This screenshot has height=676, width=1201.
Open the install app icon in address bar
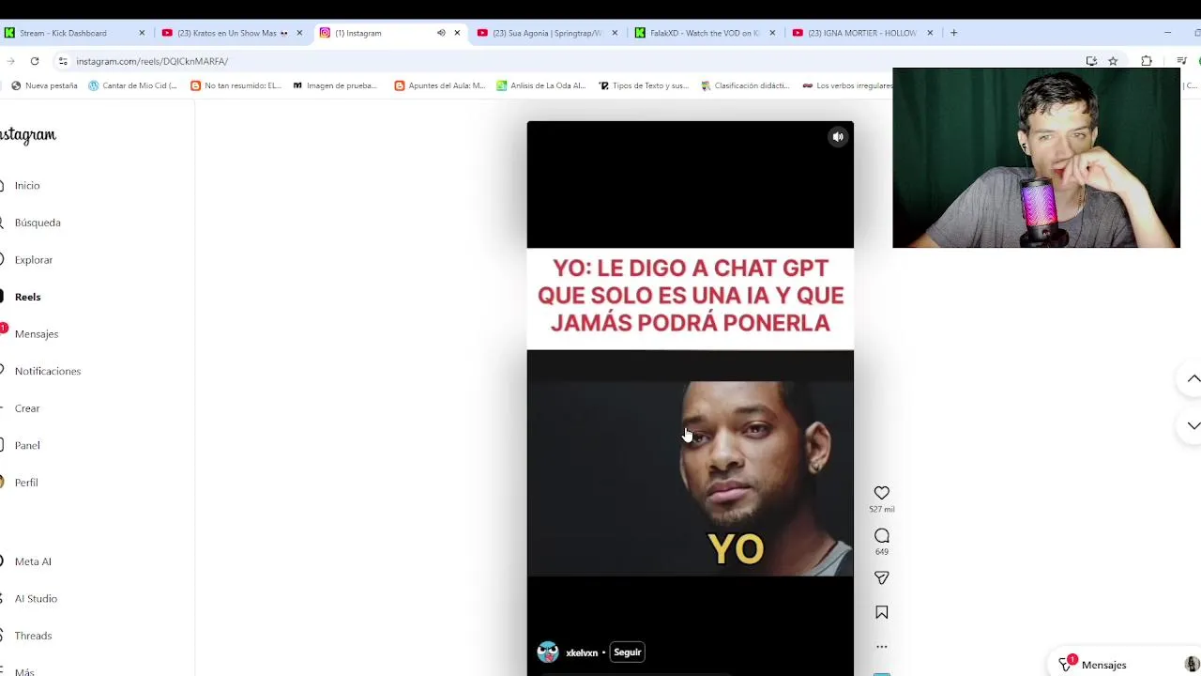[x=1091, y=61]
